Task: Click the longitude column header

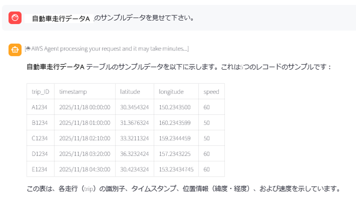Action: [176, 92]
